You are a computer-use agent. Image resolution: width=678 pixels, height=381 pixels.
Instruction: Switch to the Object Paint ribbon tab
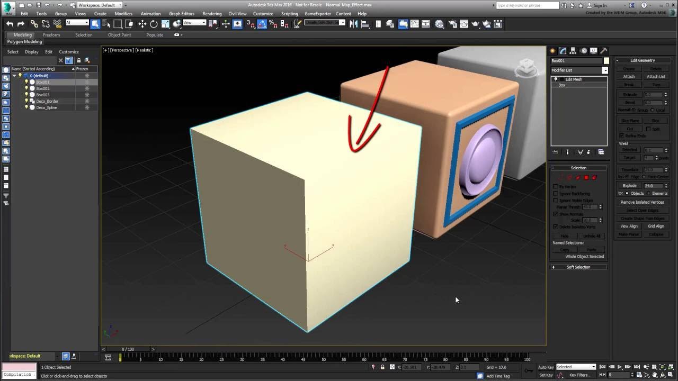[x=119, y=35]
